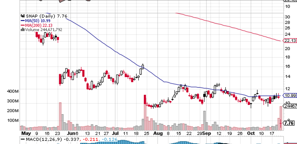Click the 11 date label in July

126,133
